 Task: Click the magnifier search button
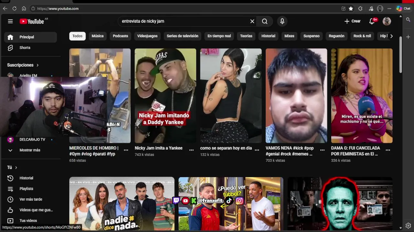click(x=265, y=21)
